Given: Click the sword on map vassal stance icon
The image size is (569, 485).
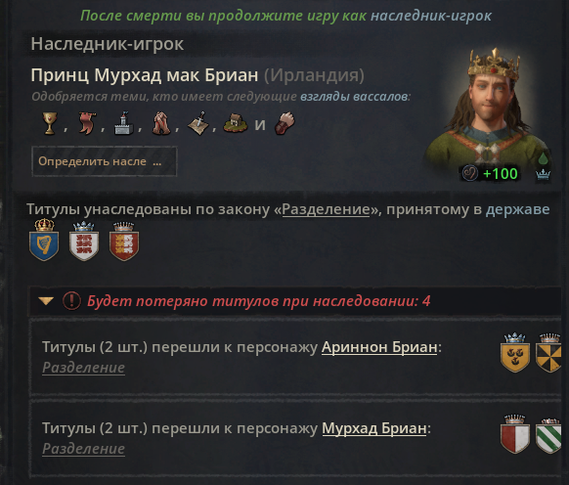Looking at the screenshot, I should pyautogui.click(x=198, y=123).
